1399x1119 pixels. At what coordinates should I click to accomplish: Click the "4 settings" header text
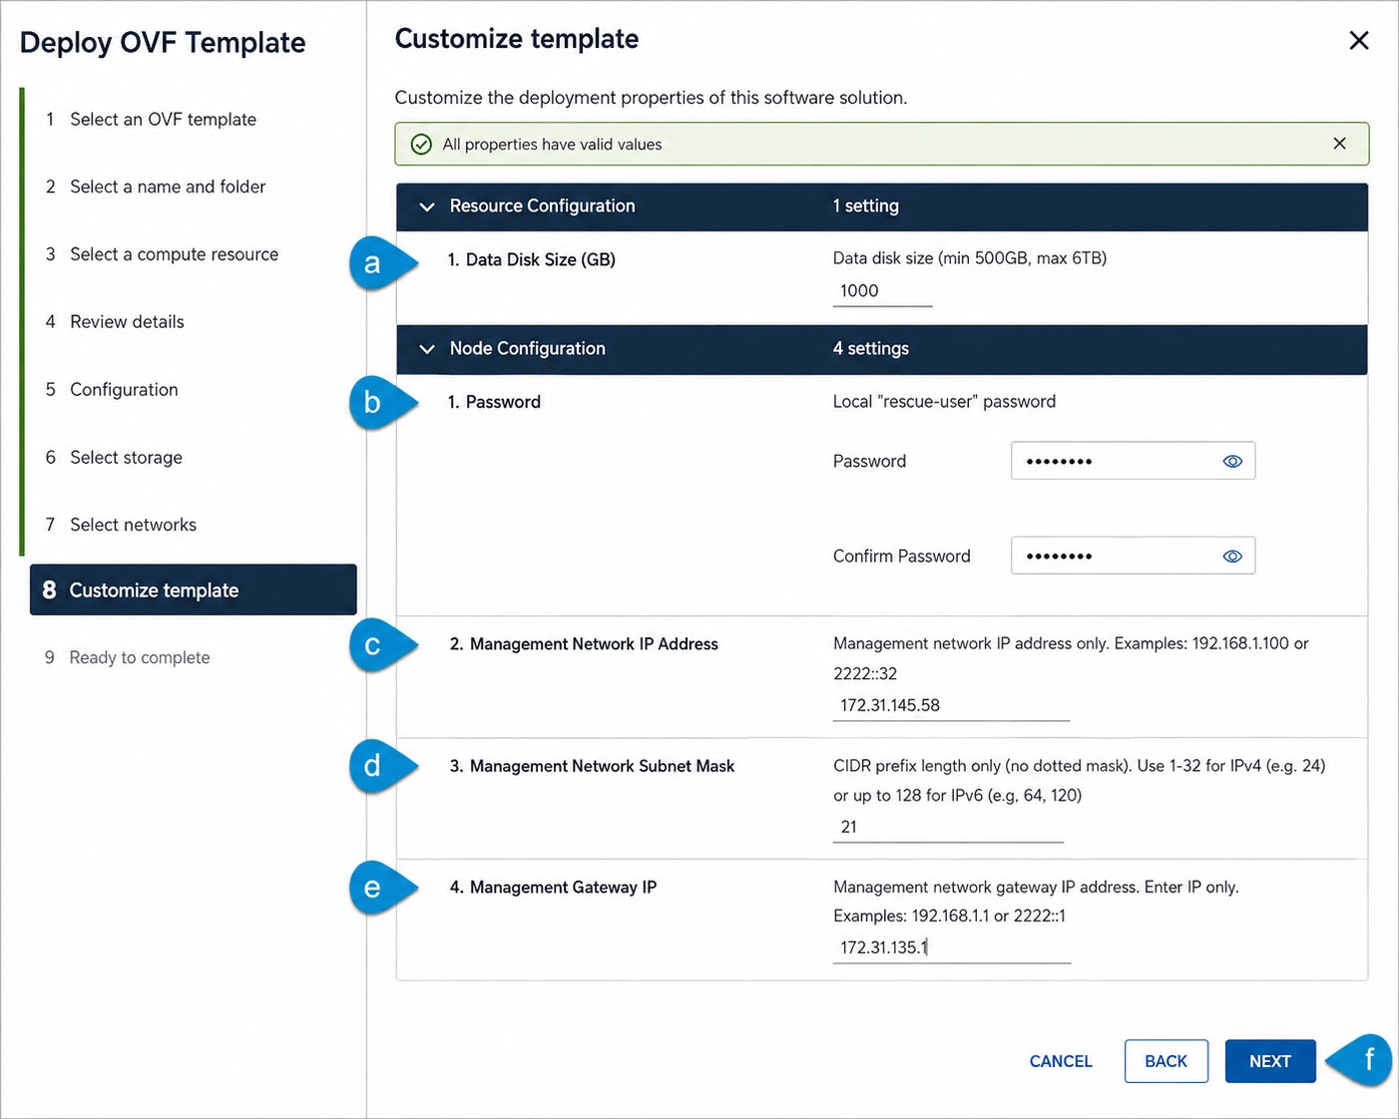871,349
